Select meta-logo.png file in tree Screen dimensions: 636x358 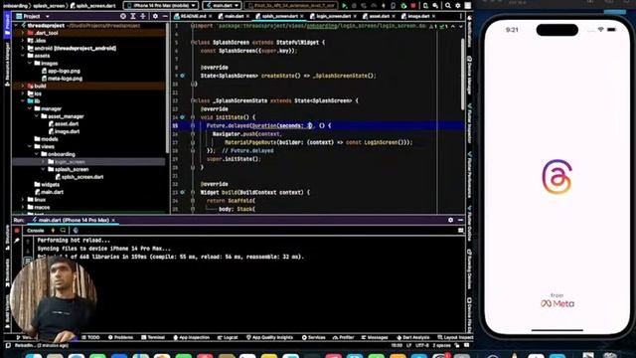pyautogui.click(x=62, y=79)
